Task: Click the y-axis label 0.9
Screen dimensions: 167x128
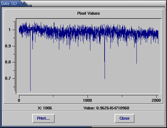Action: click(8, 46)
